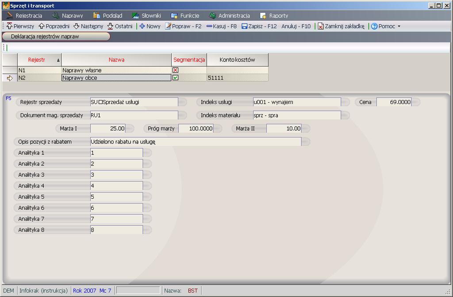
Task: Click the Marża II value field
Action: [x=284, y=129]
